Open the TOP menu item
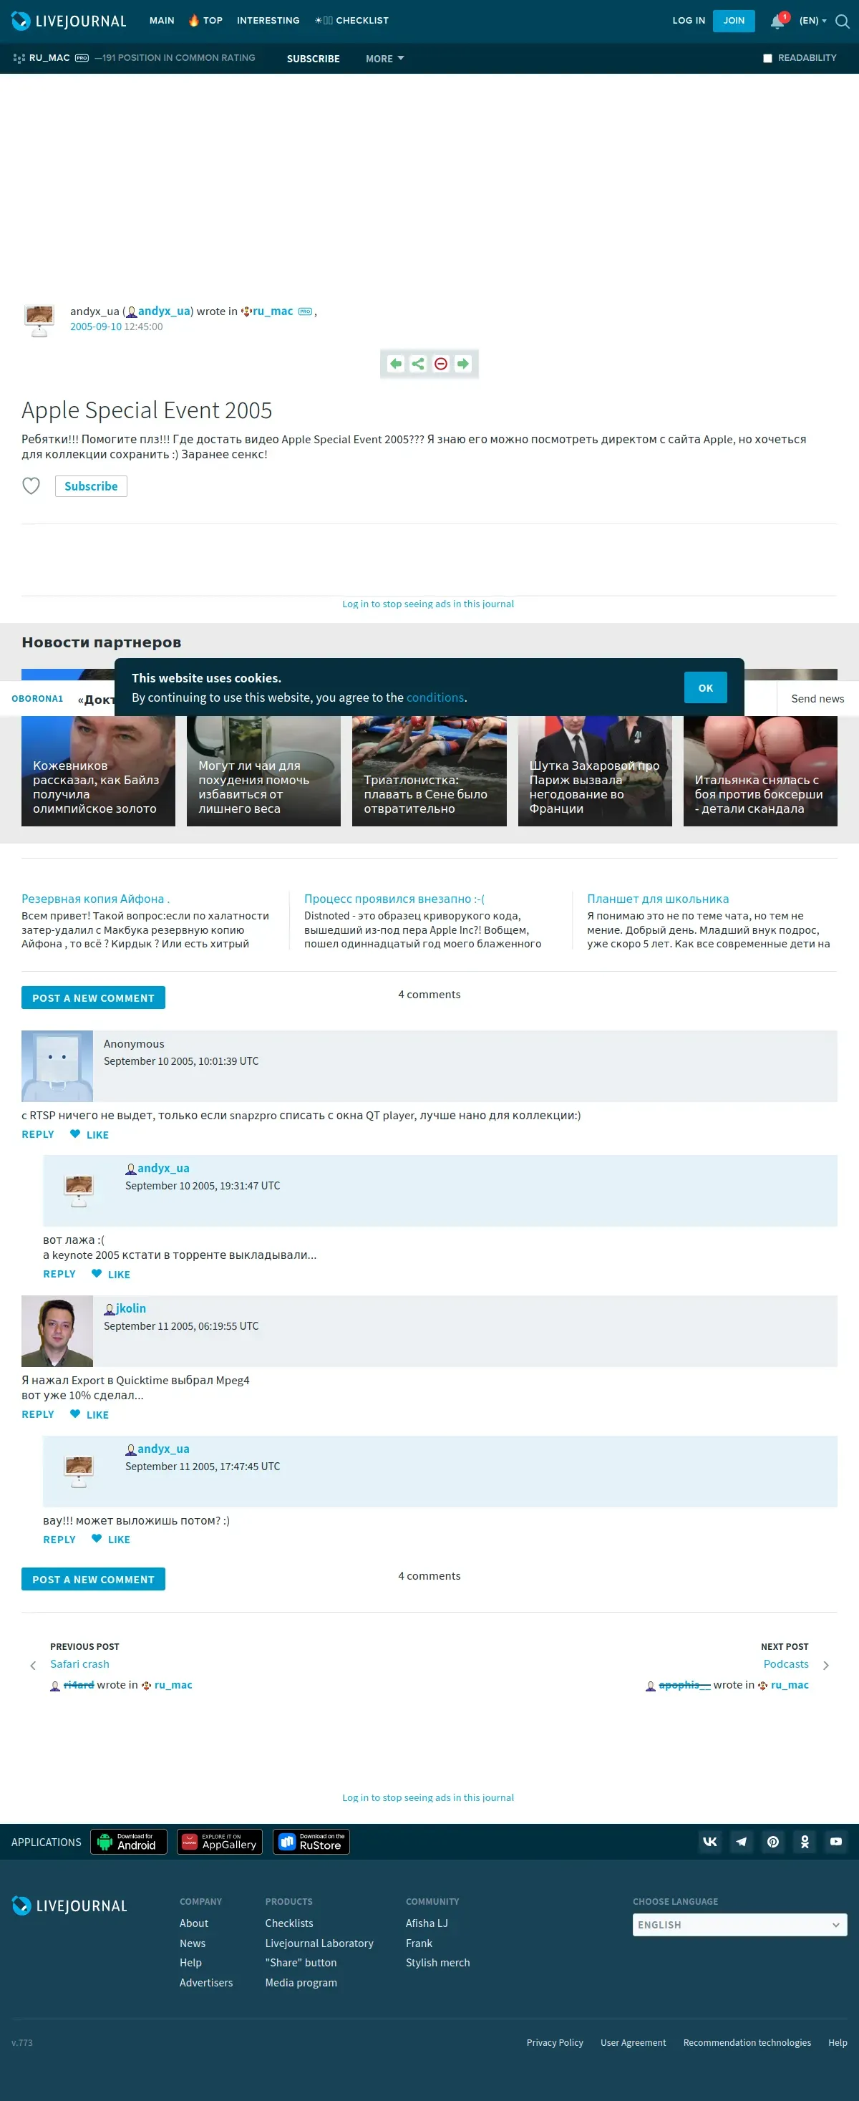The image size is (859, 2101). 205,21
